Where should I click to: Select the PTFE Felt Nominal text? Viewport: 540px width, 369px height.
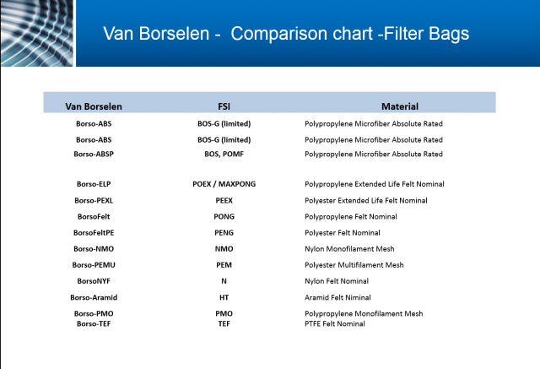tap(335, 324)
